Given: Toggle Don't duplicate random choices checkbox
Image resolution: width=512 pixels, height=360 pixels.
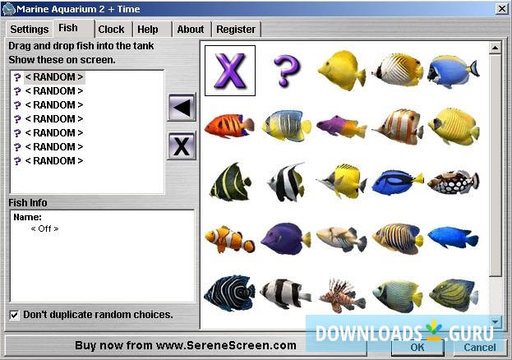Looking at the screenshot, I should click(14, 315).
